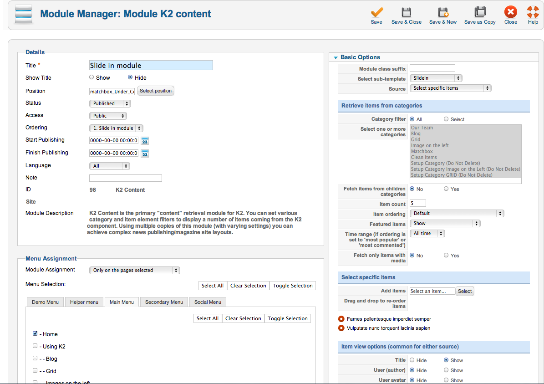The width and height of the screenshot is (544, 384).
Task: Open the Select sub-template dropdown
Action: pyautogui.click(x=436, y=78)
